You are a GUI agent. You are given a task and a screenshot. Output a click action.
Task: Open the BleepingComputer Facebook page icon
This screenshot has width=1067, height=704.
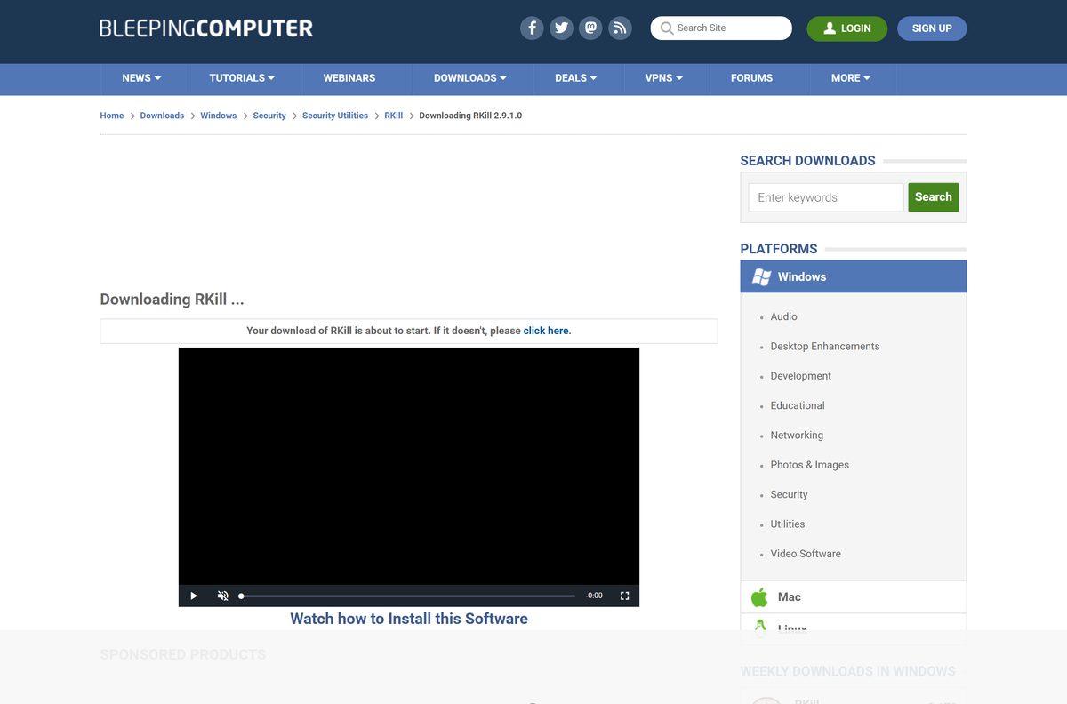(532, 28)
